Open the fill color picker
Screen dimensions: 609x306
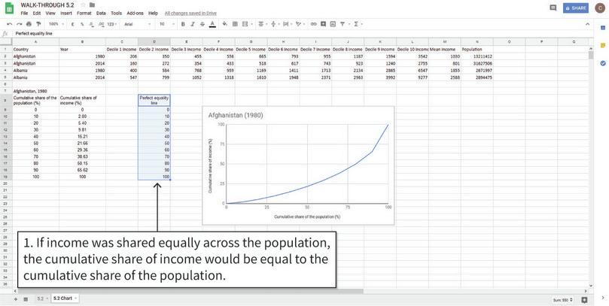(225, 24)
